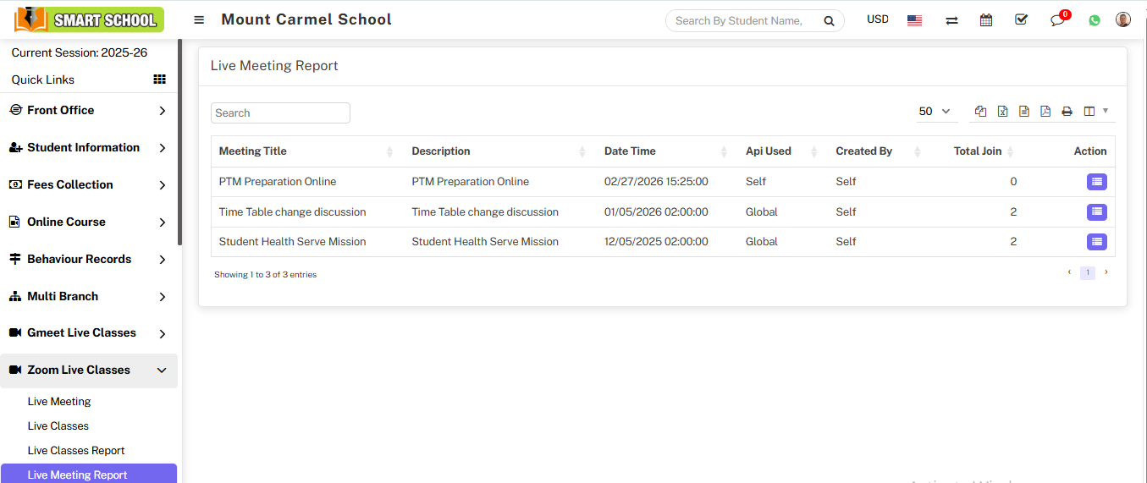Open the column visibility dropdown
Viewport: 1147px width, 483px height.
coord(1095,112)
